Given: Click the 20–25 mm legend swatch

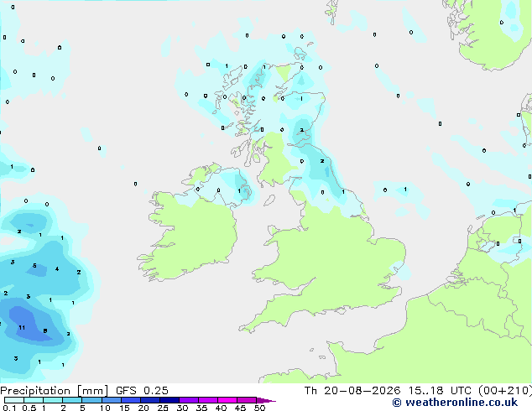Looking at the screenshot, I should coord(149,400).
